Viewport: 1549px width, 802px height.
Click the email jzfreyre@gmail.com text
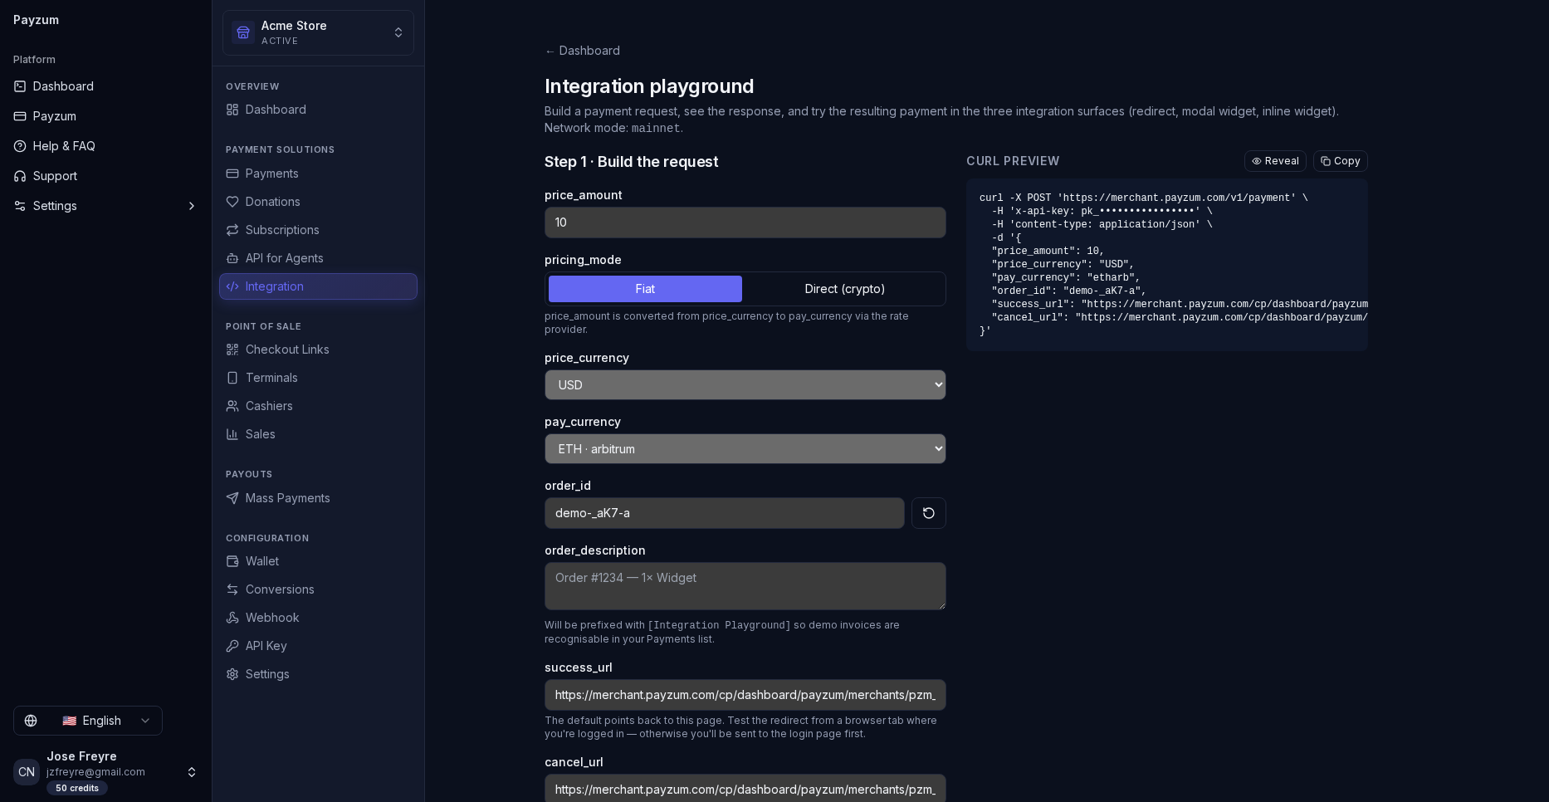pos(95,772)
